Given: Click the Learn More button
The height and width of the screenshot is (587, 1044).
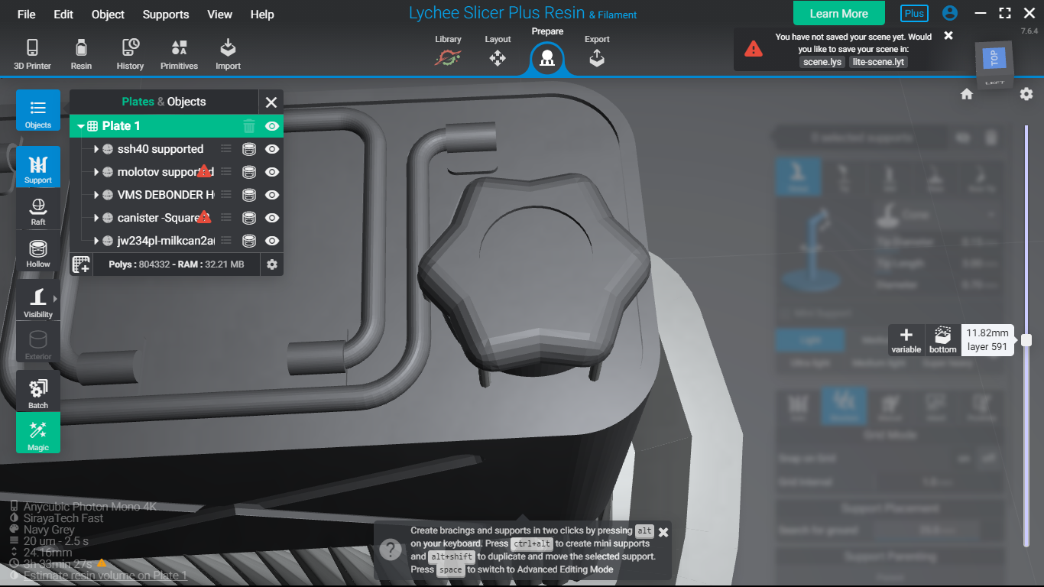Looking at the screenshot, I should (839, 14).
